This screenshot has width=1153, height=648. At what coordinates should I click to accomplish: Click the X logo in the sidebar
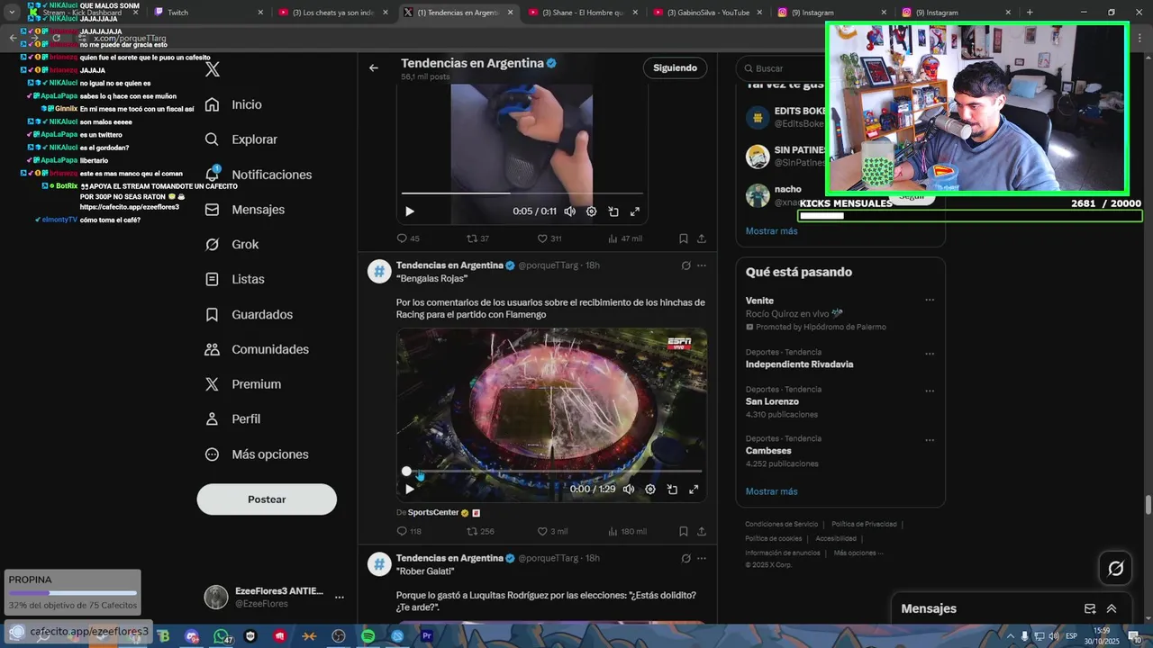coord(213,69)
